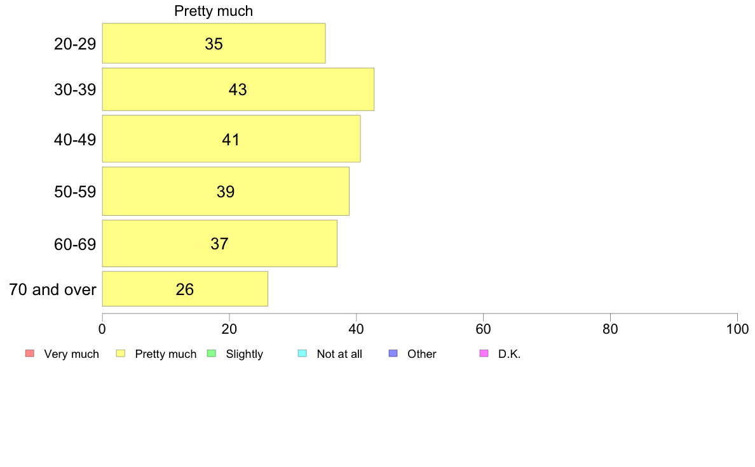Click the 60 tick label on axis

(484, 329)
